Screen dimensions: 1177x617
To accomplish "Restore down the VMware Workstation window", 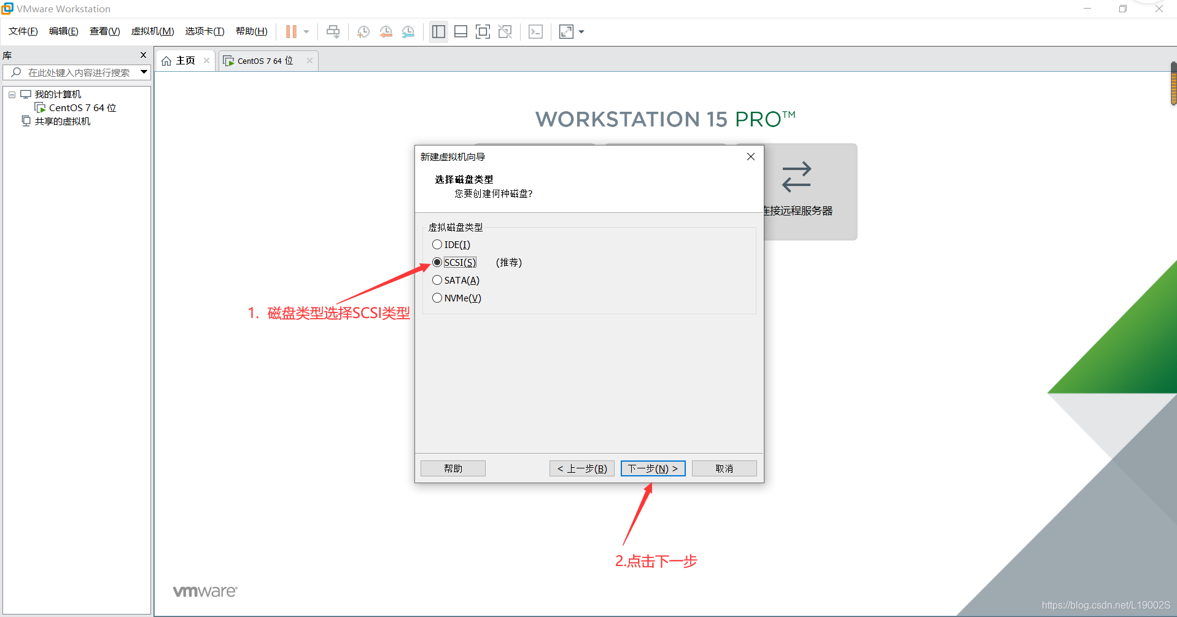I will (1123, 9).
